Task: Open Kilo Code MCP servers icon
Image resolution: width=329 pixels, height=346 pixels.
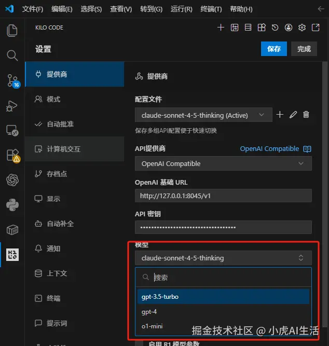Action: click(x=234, y=27)
